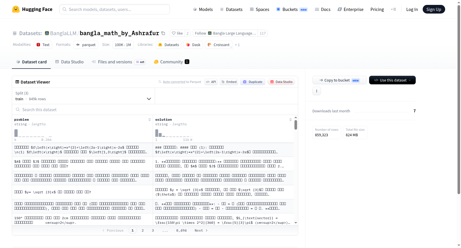Select current page 1 in pagination
461x248 pixels.
coord(133,230)
